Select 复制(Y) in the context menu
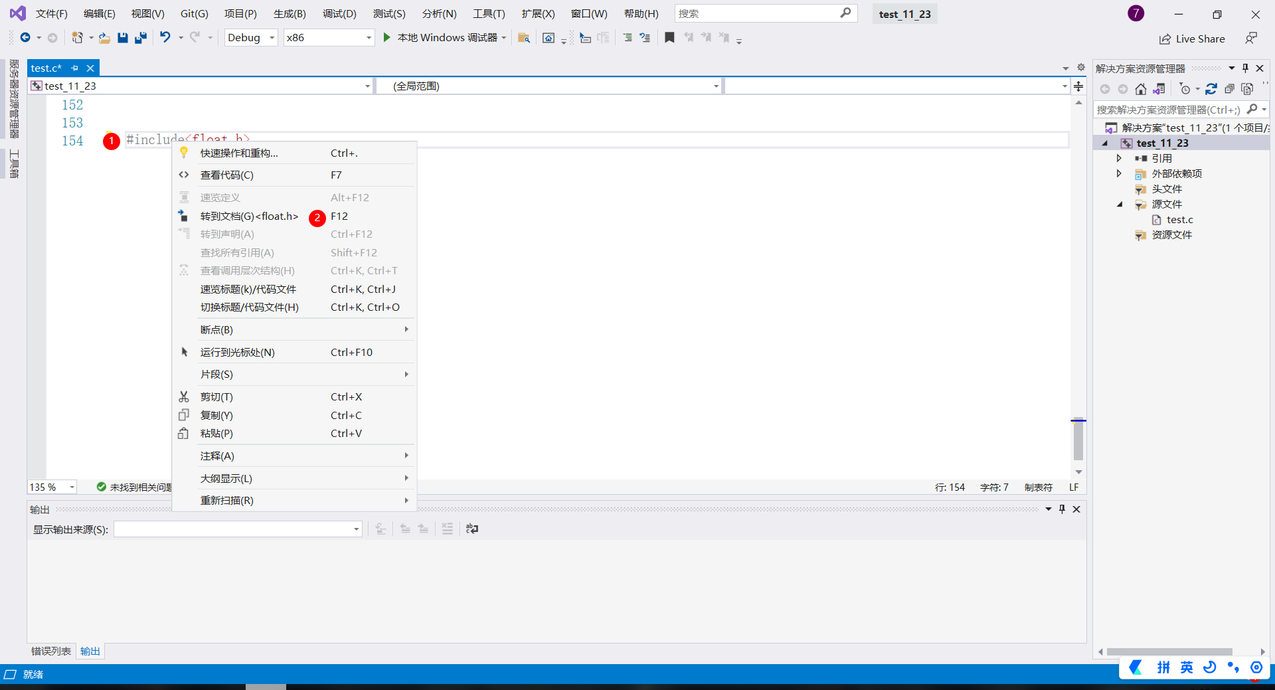Screen dimensions: 1275x690 pos(294,416)
